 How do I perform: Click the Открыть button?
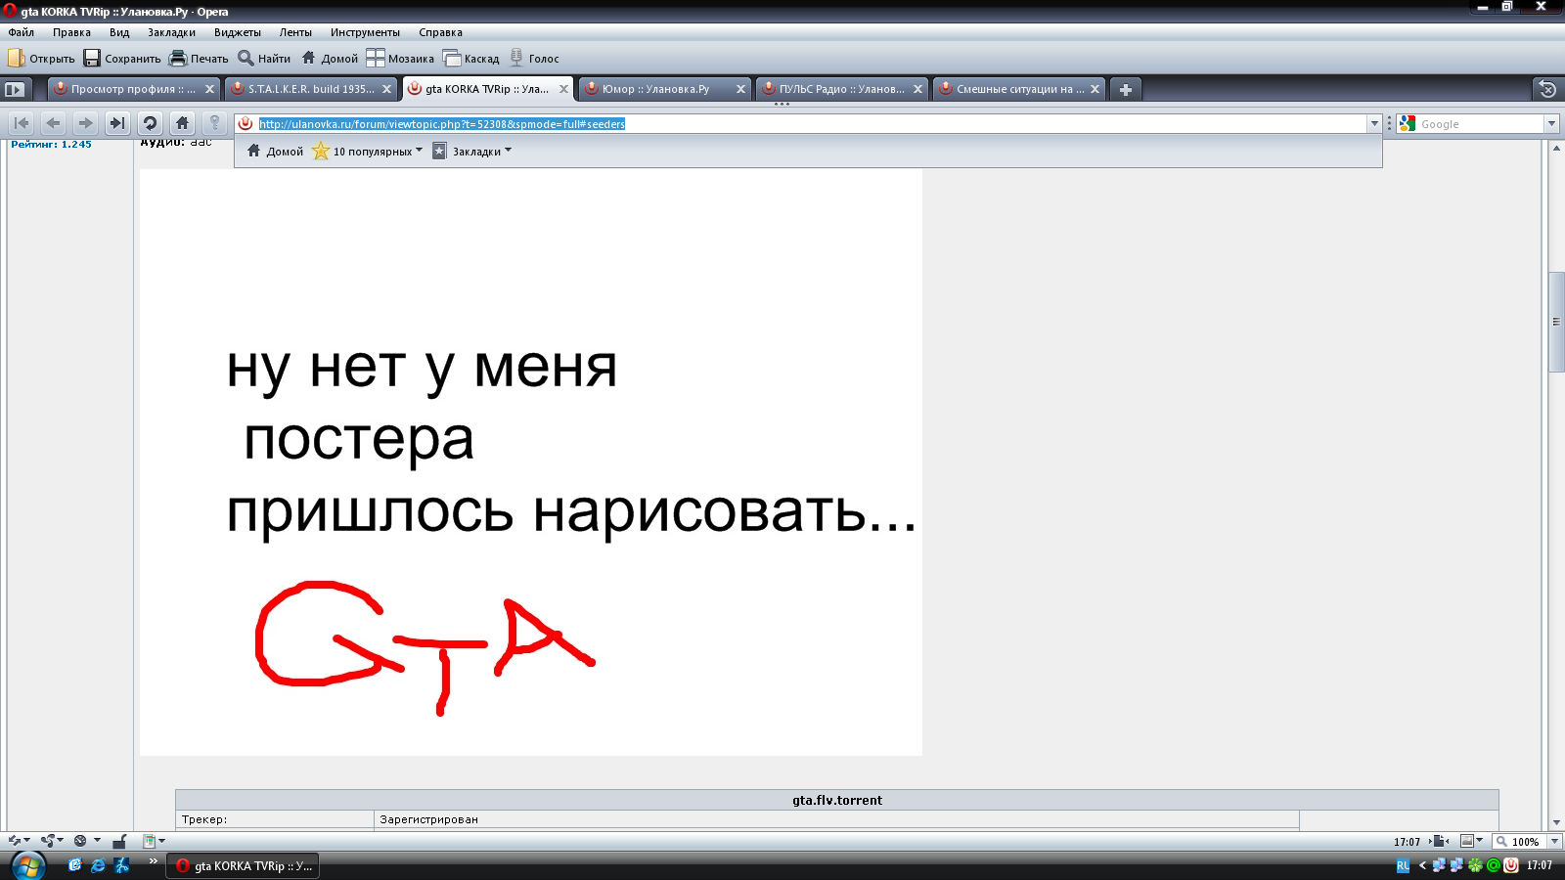[x=39, y=58]
